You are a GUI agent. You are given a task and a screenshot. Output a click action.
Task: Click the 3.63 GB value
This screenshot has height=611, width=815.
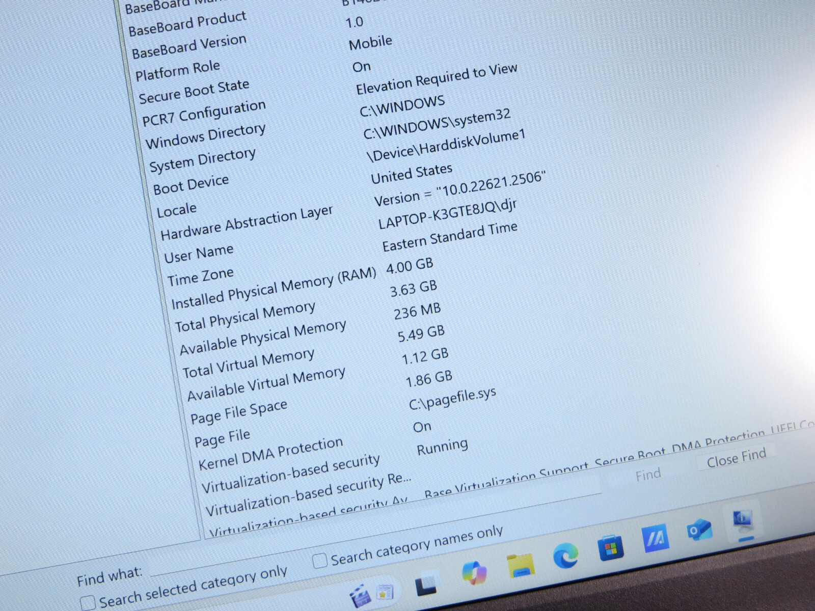click(x=413, y=288)
